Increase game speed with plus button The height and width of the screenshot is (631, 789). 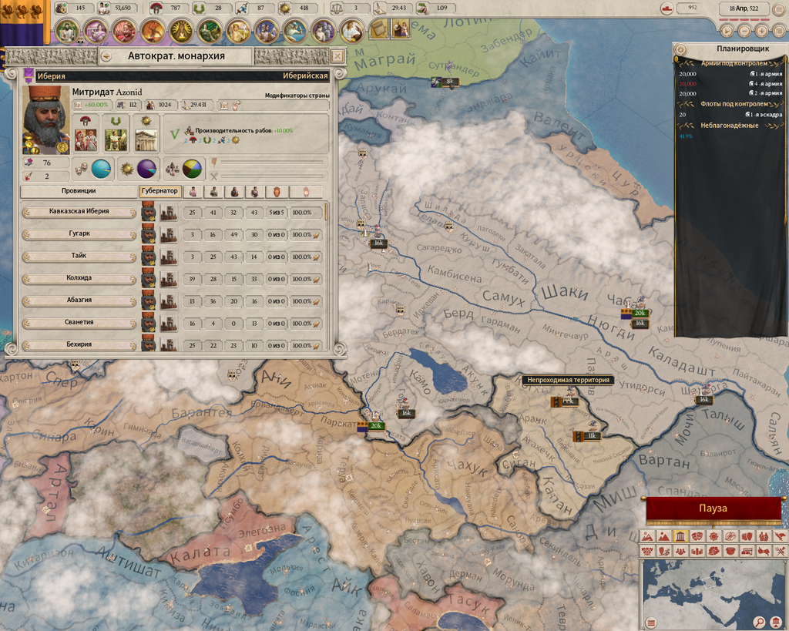tap(762, 31)
